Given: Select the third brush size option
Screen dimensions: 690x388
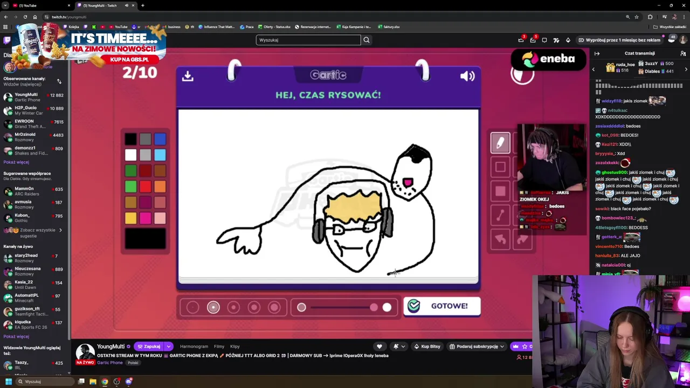Looking at the screenshot, I should (233, 307).
